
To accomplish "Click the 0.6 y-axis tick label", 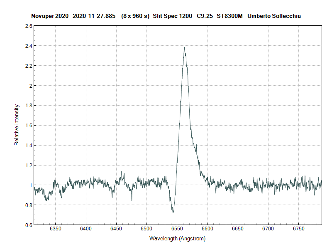I will pyautogui.click(x=29, y=225).
